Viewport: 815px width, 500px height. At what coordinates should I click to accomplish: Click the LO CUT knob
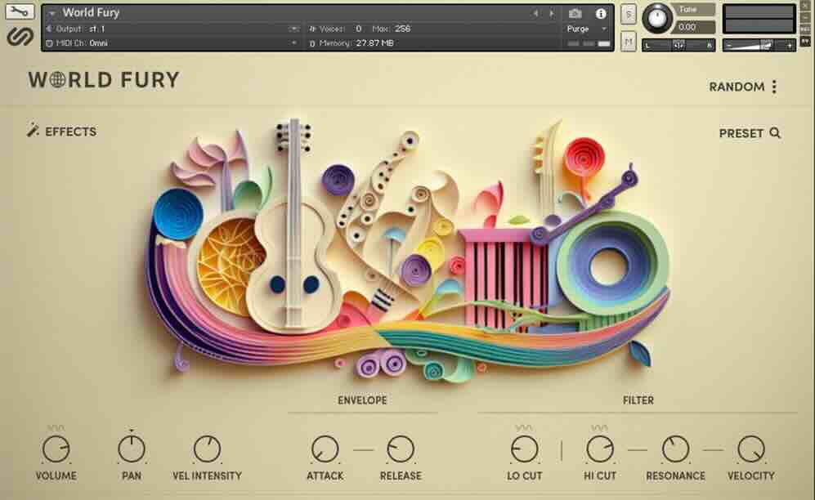pos(524,449)
